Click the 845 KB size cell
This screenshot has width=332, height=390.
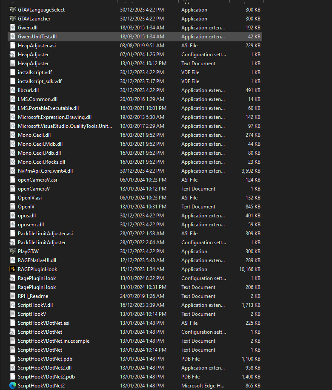[253, 207]
